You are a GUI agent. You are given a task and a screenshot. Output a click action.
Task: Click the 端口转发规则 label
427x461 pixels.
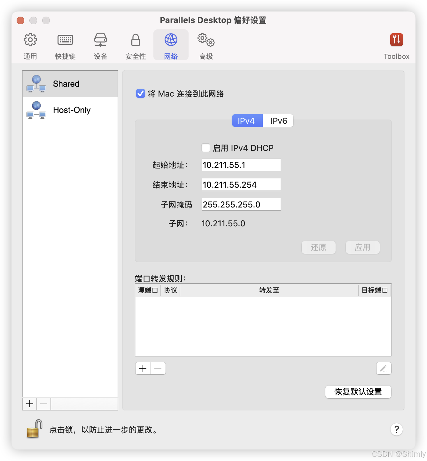coord(160,278)
